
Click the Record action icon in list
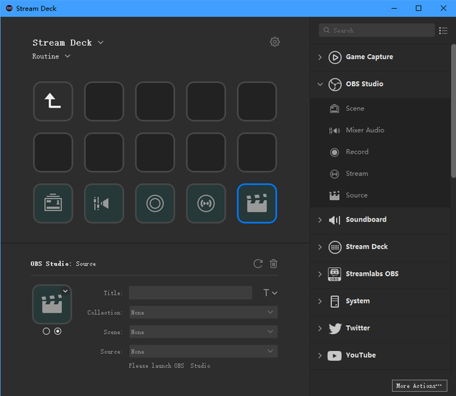point(334,152)
